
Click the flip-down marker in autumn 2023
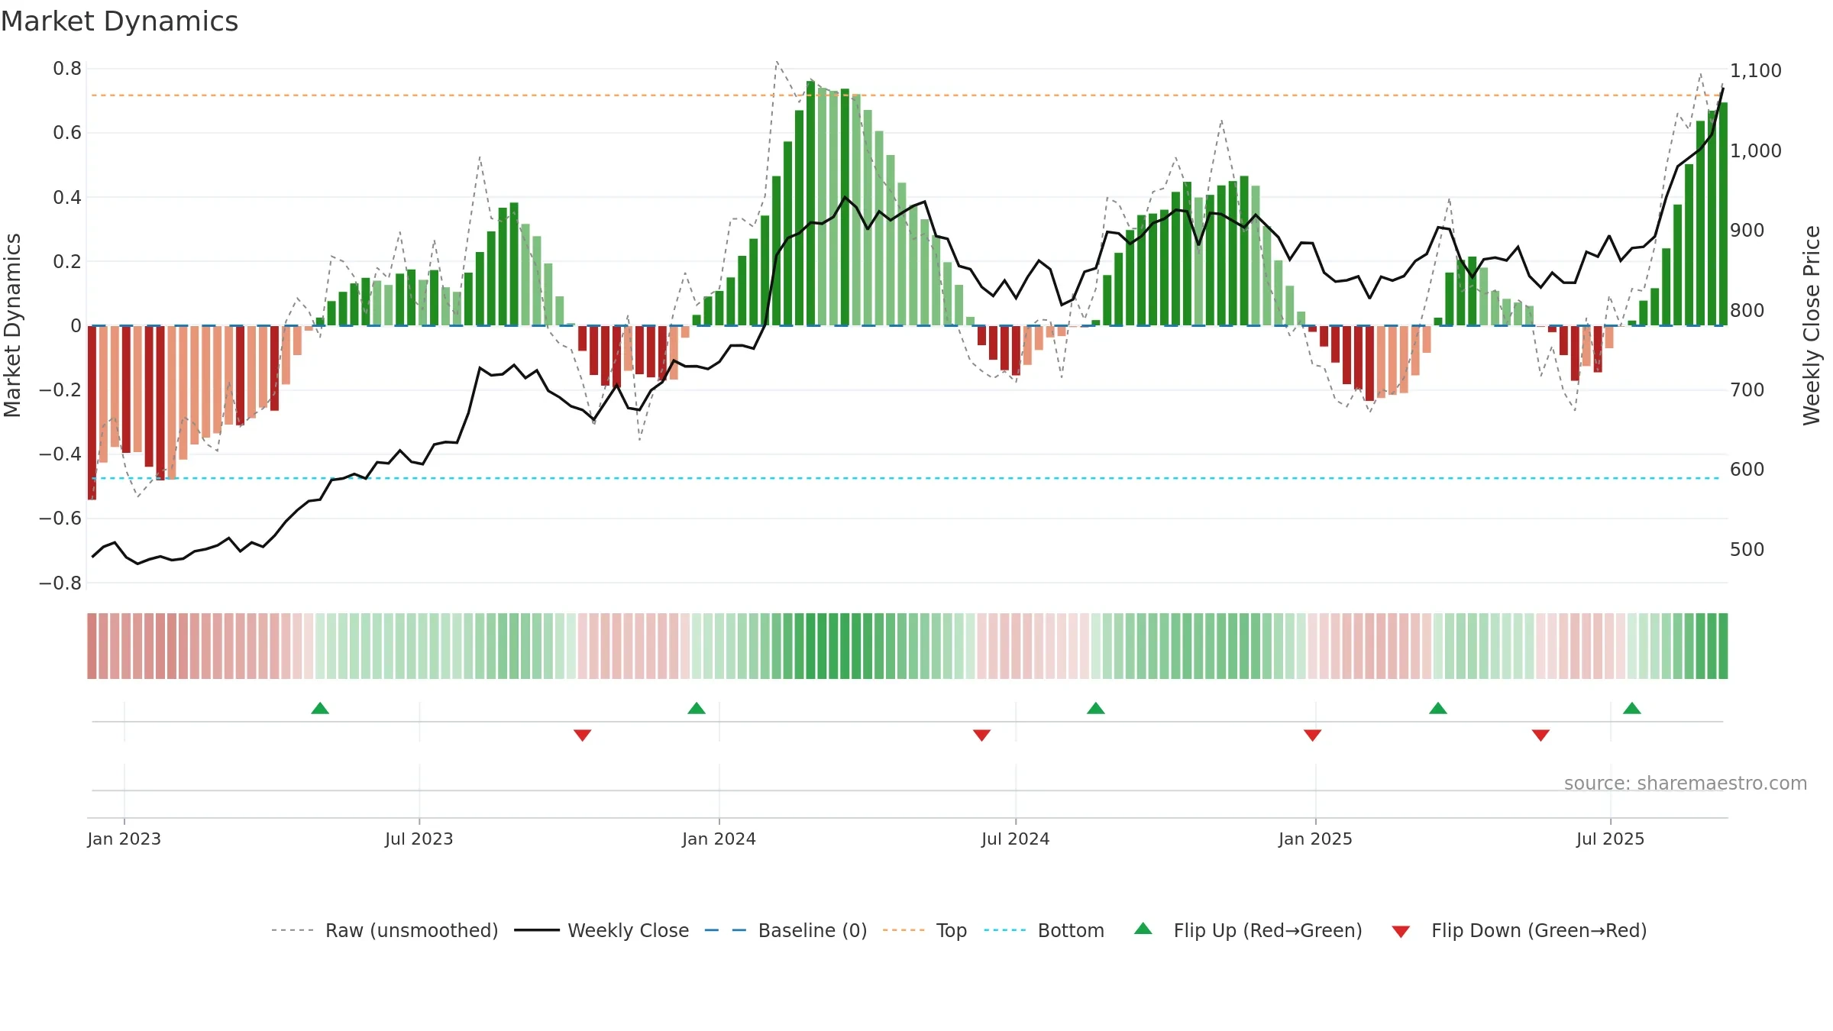point(583,735)
